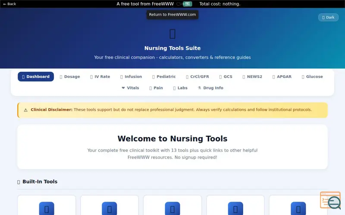345x215 pixels.
Task: Open the Vitals tab
Action: (x=130, y=88)
